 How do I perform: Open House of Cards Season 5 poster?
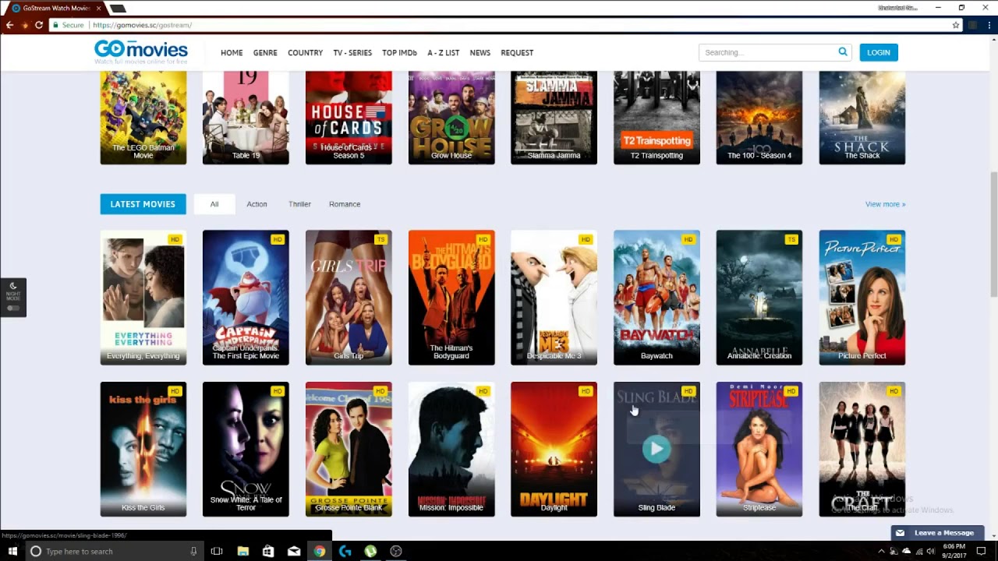349,117
